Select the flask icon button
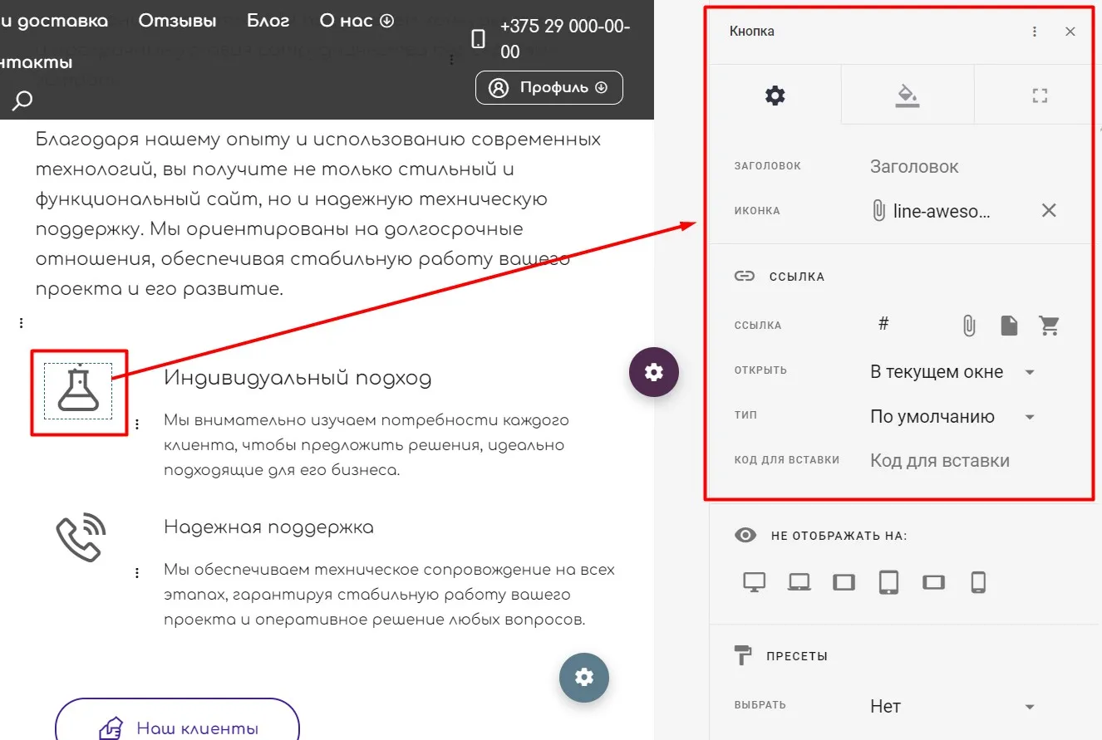Image resolution: width=1102 pixels, height=740 pixels. (78, 390)
